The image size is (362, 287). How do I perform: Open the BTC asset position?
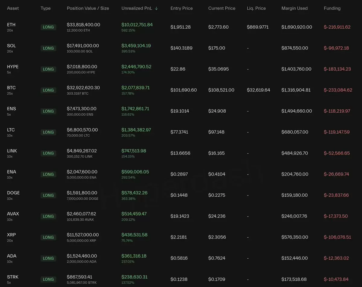point(11,88)
